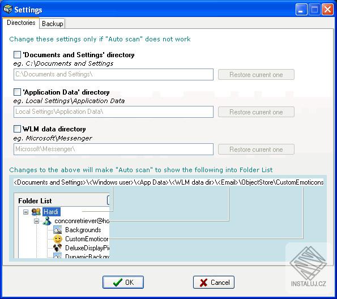337x299 pixels.
Task: Click the Hardi users group icon
Action: click(36, 212)
